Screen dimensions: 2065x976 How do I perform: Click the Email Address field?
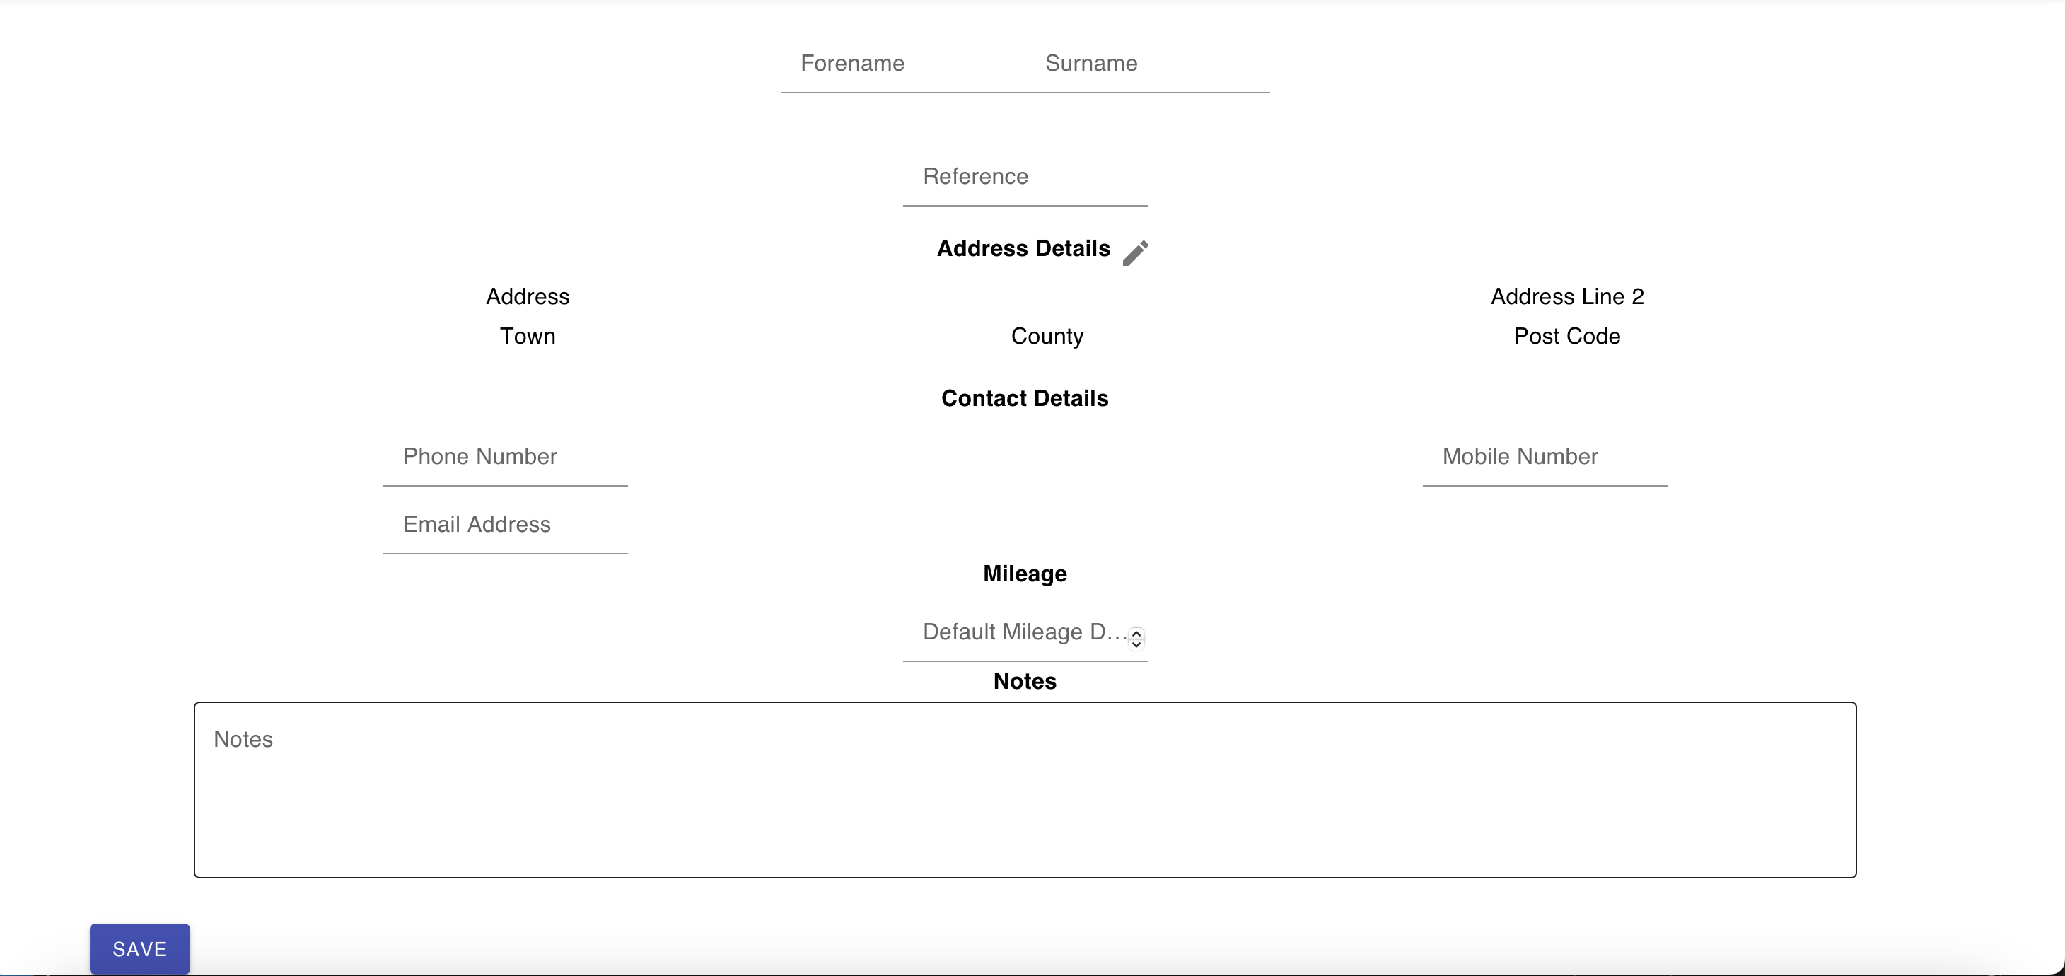tap(505, 525)
